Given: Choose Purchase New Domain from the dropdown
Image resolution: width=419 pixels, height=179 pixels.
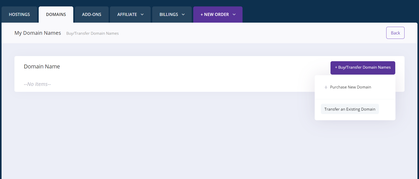Looking at the screenshot, I should (x=350, y=87).
